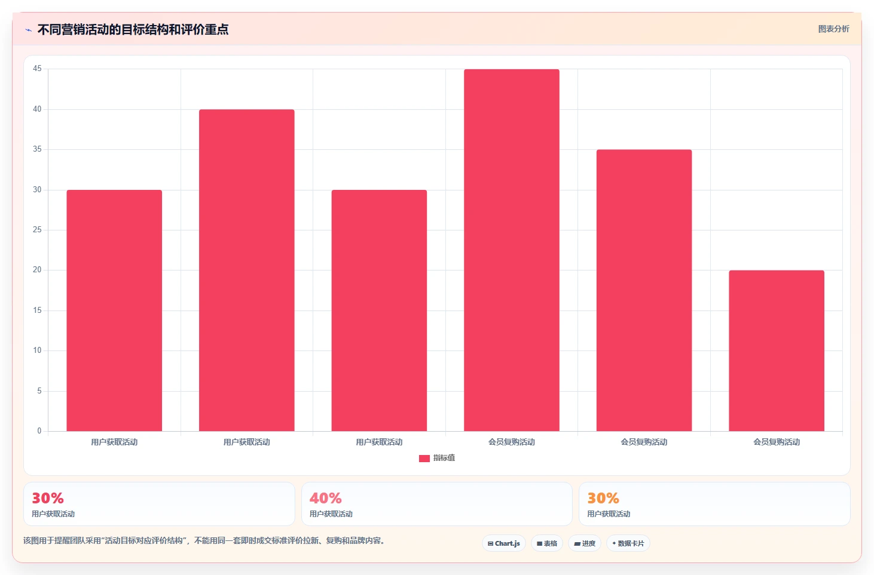Screen dimensions: 874x575
Task: Click the y-axis tick label 25
Action: 37,230
